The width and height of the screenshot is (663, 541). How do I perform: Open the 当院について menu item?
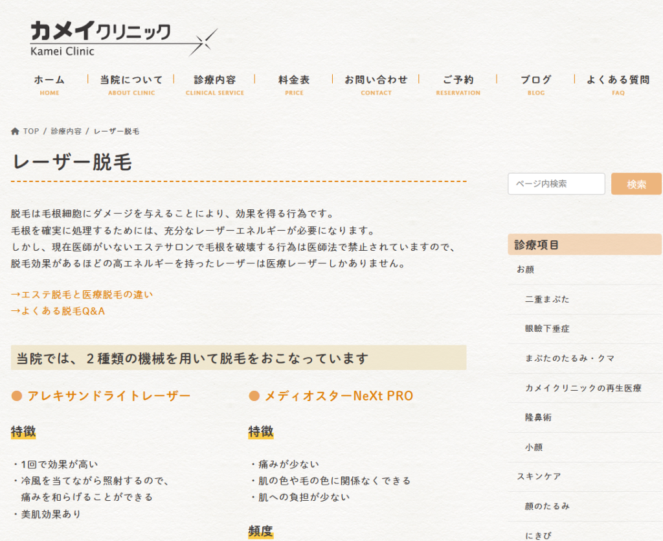coord(131,84)
